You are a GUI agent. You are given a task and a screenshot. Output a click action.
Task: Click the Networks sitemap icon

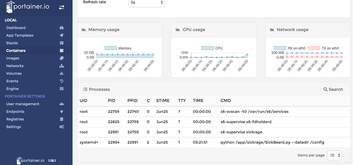pos(61,66)
